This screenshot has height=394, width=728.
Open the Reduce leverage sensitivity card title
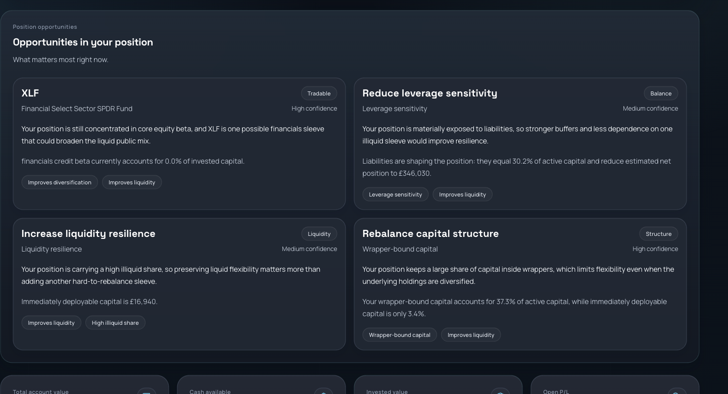(430, 93)
